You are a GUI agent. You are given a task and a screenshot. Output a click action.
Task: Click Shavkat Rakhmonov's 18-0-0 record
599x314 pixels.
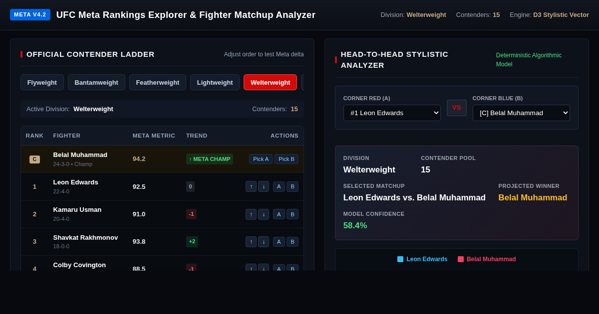[x=61, y=247]
